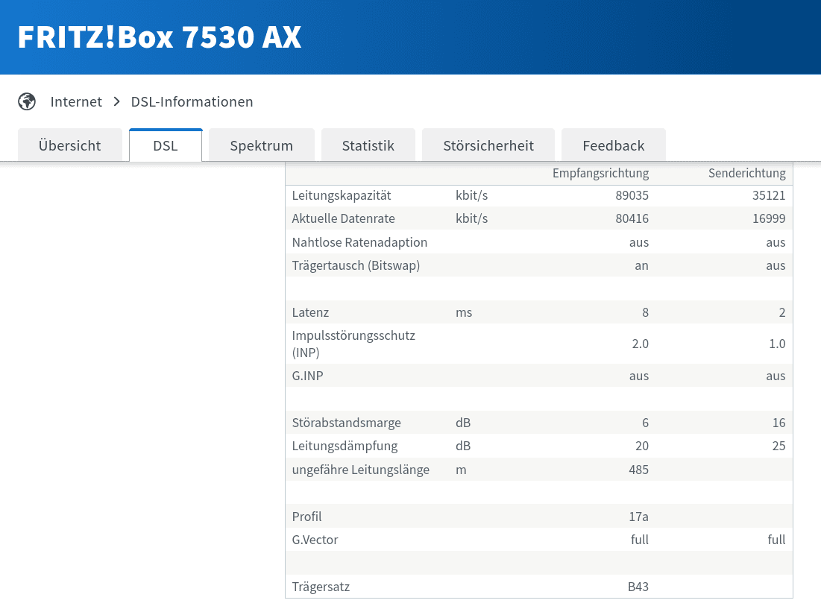Click the Bitswap receive value 'an'

[641, 266]
